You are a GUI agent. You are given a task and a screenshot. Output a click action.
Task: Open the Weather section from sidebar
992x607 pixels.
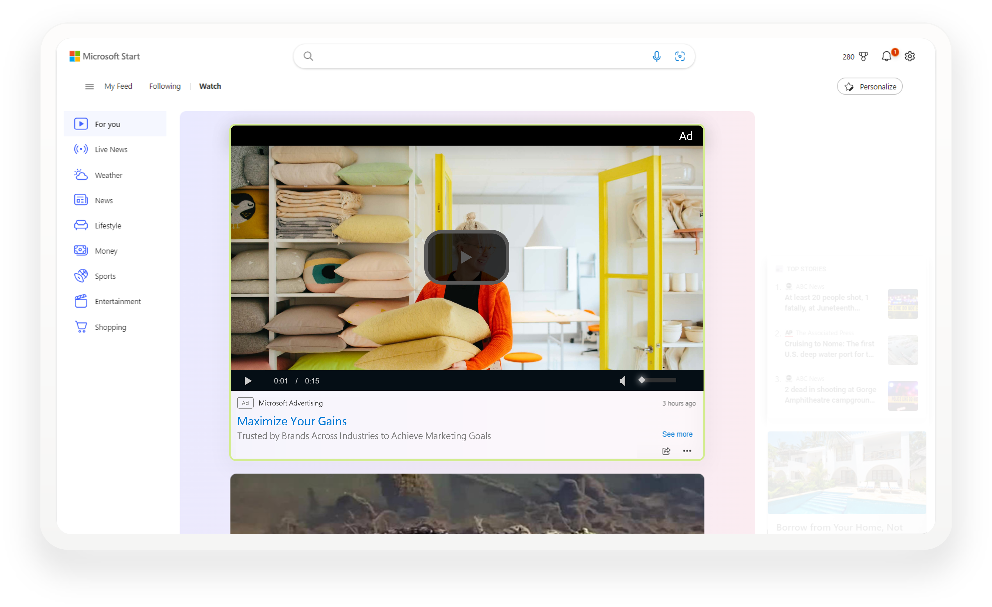point(81,175)
